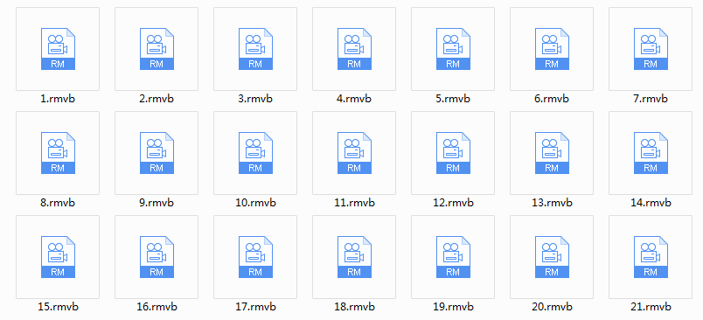Click the 2.rmvb file thumbnail
The width and height of the screenshot is (703, 320).
(x=157, y=49)
